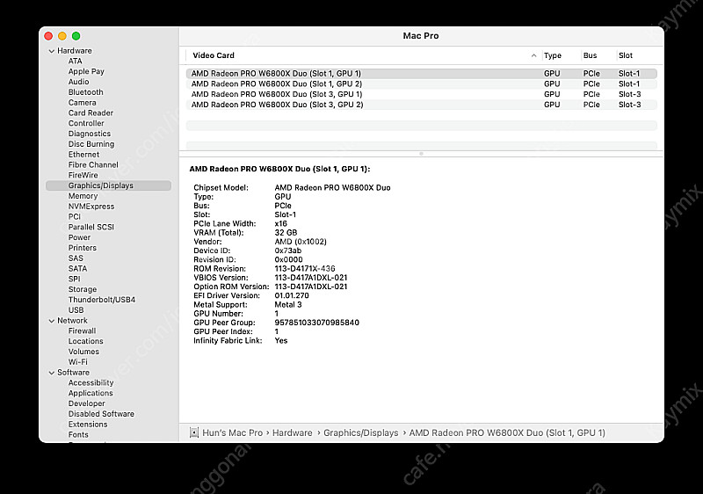This screenshot has width=703, height=494.
Task: Collapse the Software section chevron
Action: [52, 373]
